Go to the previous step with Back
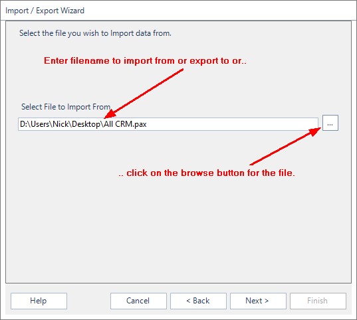The image size is (357, 320). tap(198, 301)
